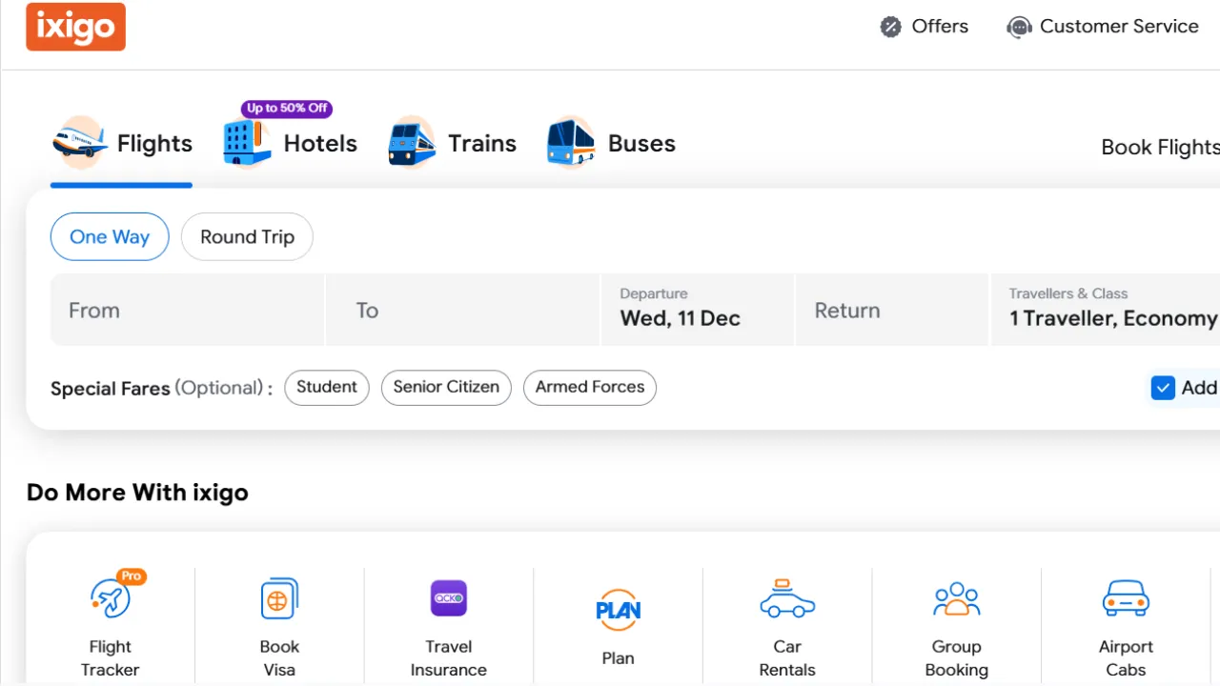The height and width of the screenshot is (686, 1220).
Task: Click the Book Visa label
Action: pyautogui.click(x=279, y=658)
